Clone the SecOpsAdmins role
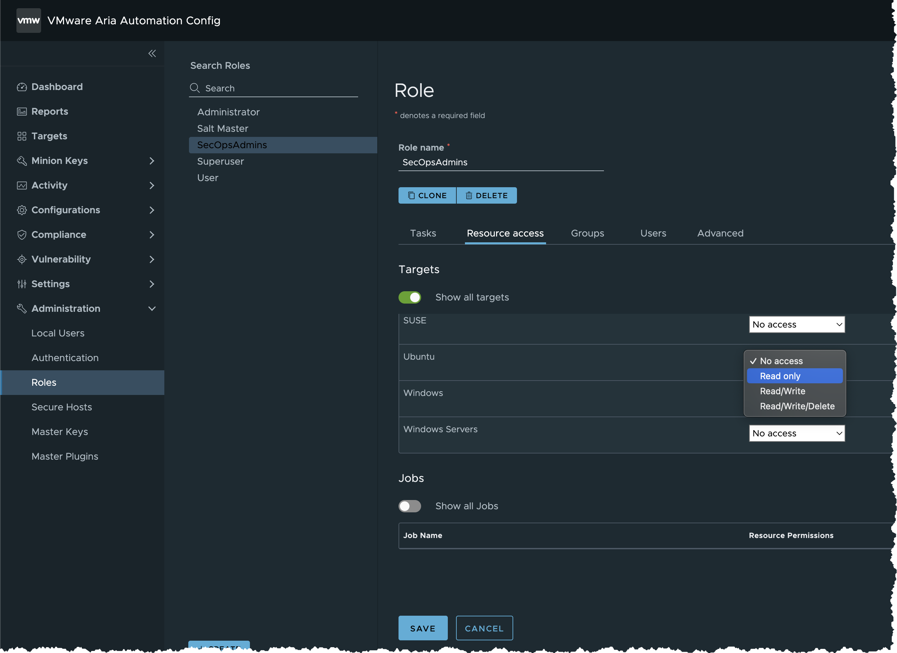This screenshot has height=653, width=897. coord(427,195)
